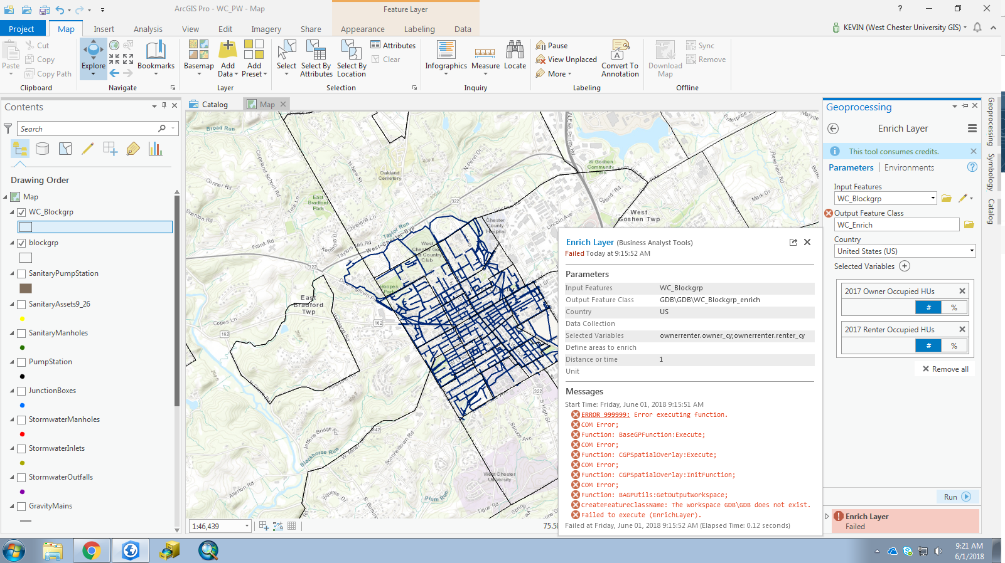This screenshot has height=563, width=1005.
Task: Switch to the Environments tab
Action: click(909, 167)
